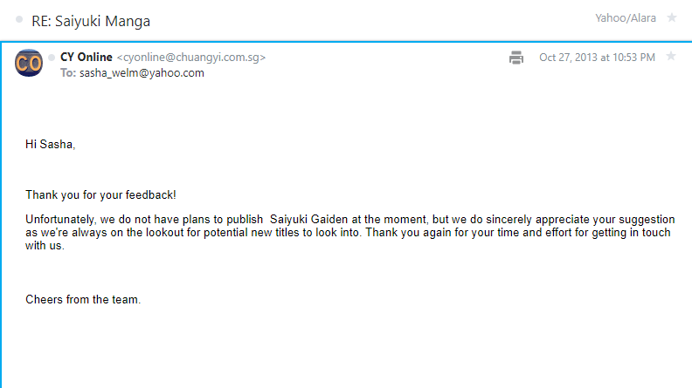This screenshot has width=692, height=388.
Task: Print this email using the printer icon
Action: tap(516, 58)
